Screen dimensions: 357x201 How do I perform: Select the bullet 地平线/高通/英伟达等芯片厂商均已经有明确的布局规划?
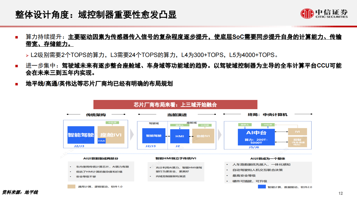pos(99,83)
